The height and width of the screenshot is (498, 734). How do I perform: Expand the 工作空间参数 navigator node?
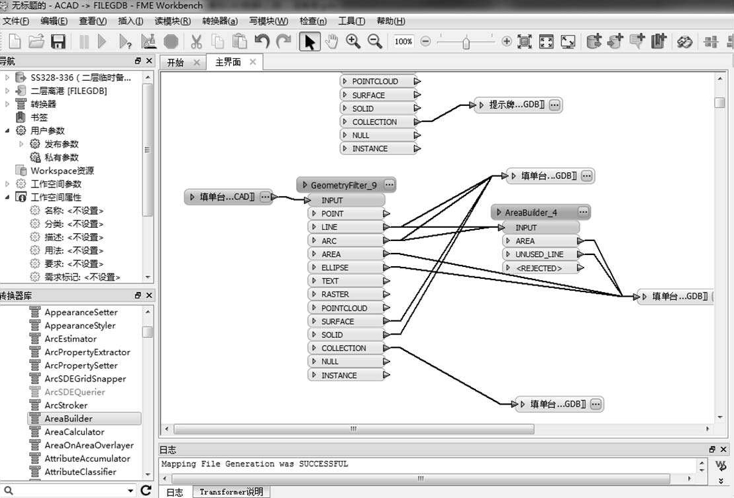tap(7, 183)
